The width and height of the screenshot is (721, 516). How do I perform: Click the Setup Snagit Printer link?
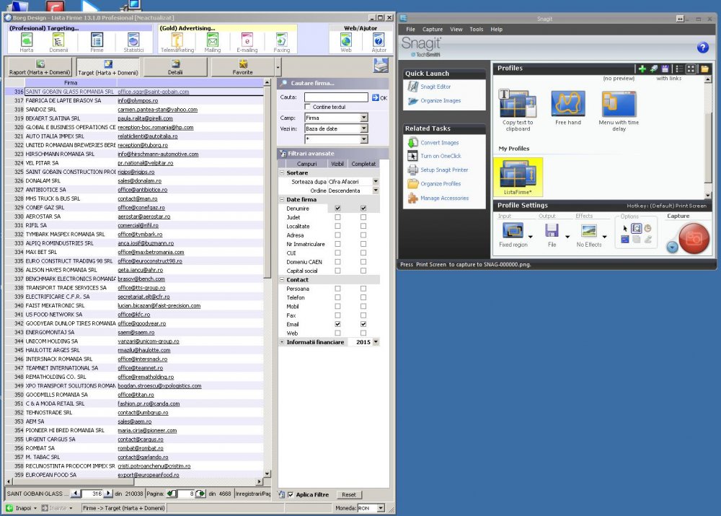(x=443, y=170)
